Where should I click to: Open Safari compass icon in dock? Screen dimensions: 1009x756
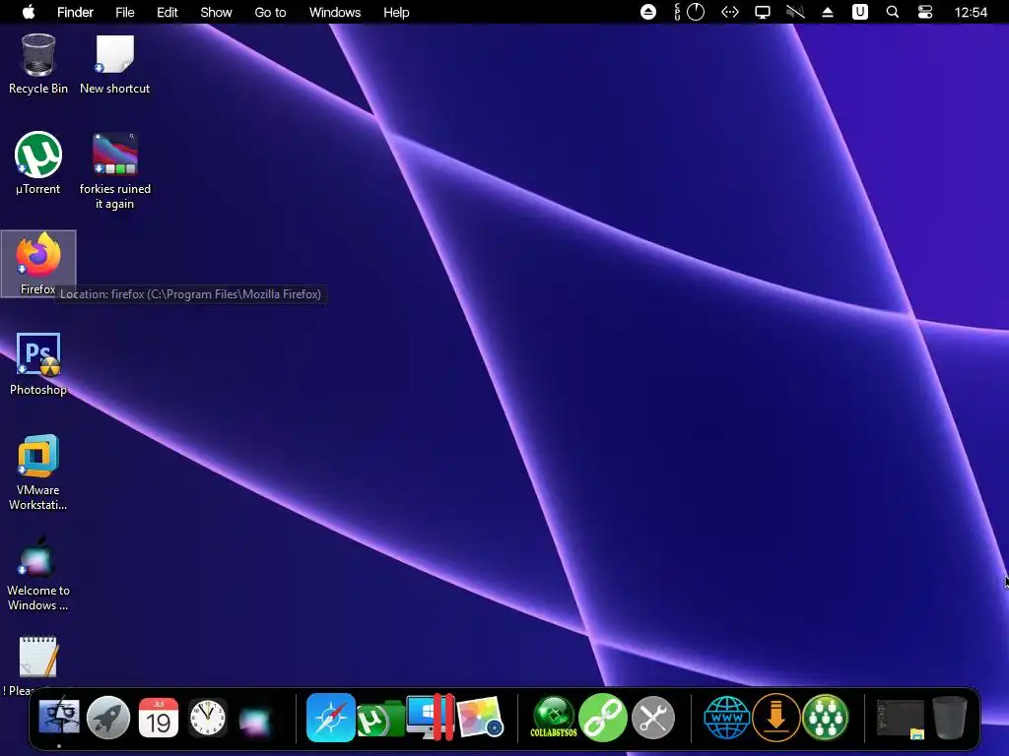pos(331,718)
